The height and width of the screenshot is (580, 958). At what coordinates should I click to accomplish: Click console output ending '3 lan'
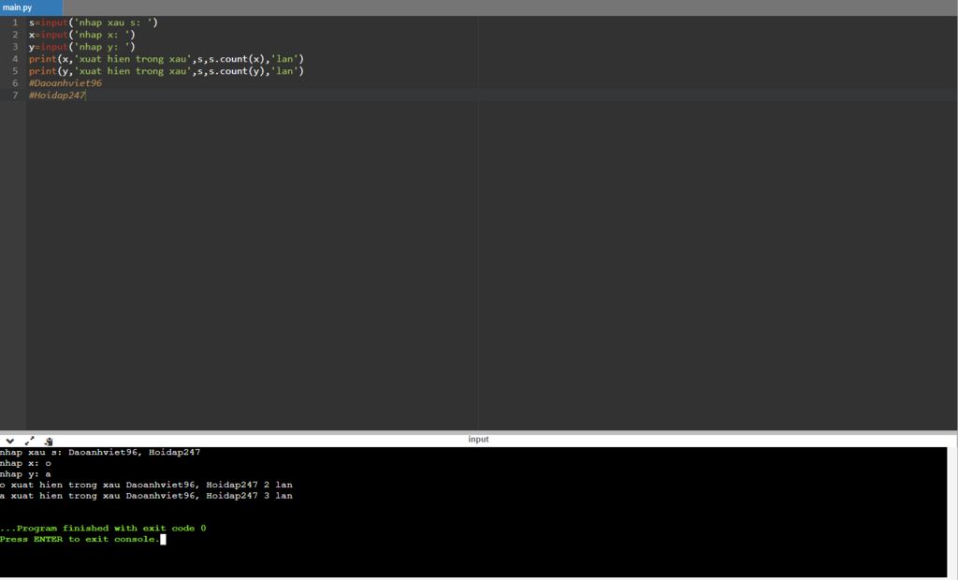[146, 496]
